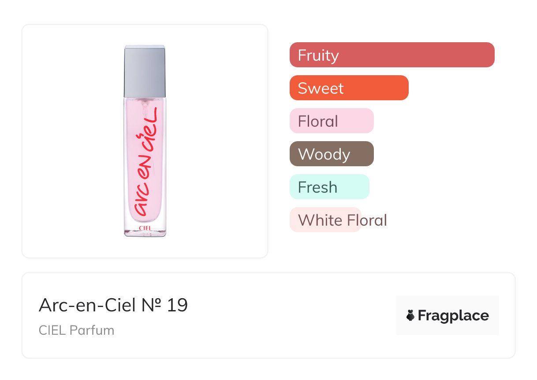Click the White Floral accord bar

[x=325, y=220]
